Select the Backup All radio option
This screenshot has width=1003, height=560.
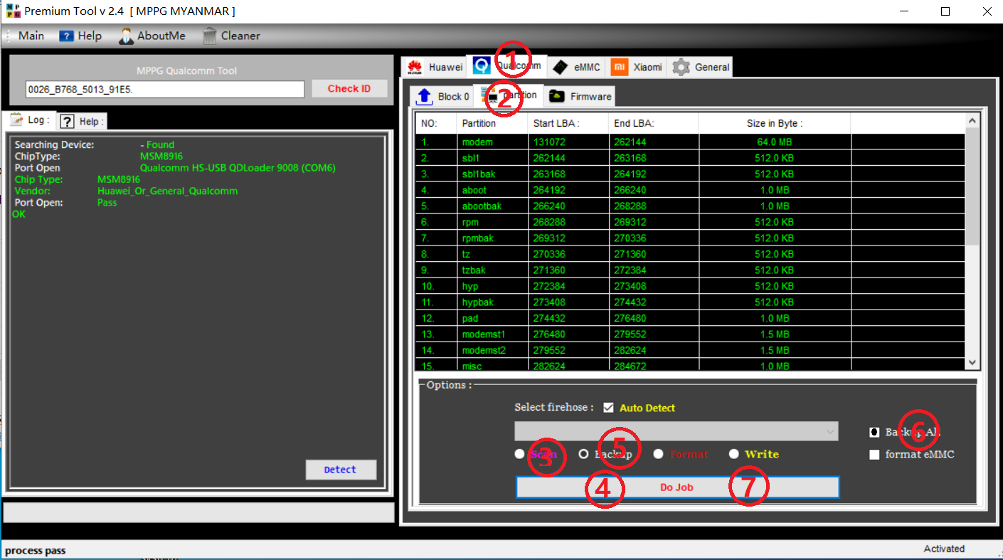(x=874, y=432)
